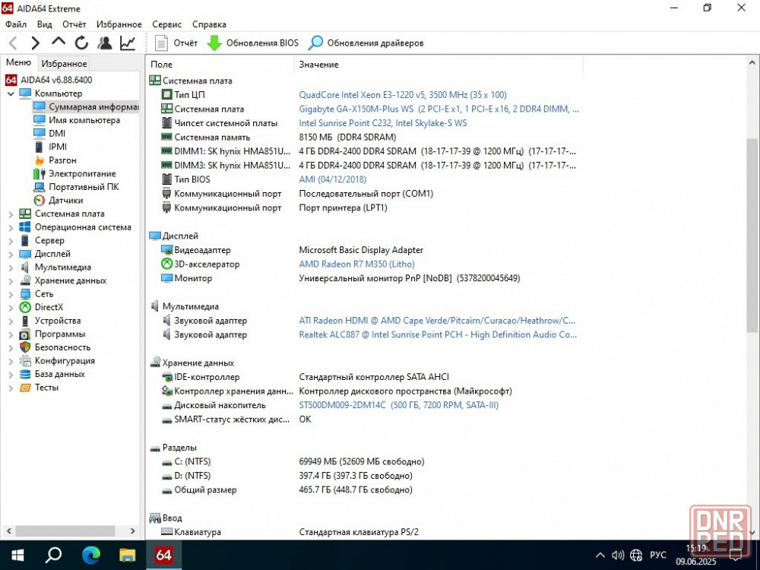The image size is (760, 570).
Task: Expand the Сервер tree node
Action: [x=11, y=240]
